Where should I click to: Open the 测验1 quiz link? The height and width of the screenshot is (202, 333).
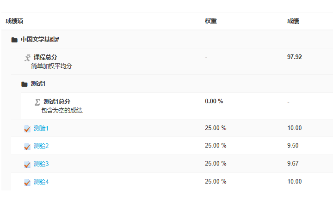[41, 128]
